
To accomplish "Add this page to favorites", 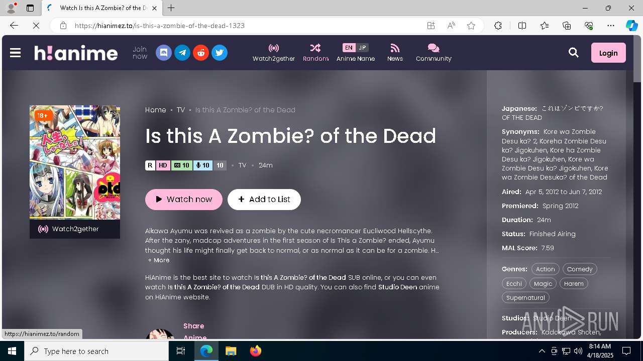I will pos(471,26).
